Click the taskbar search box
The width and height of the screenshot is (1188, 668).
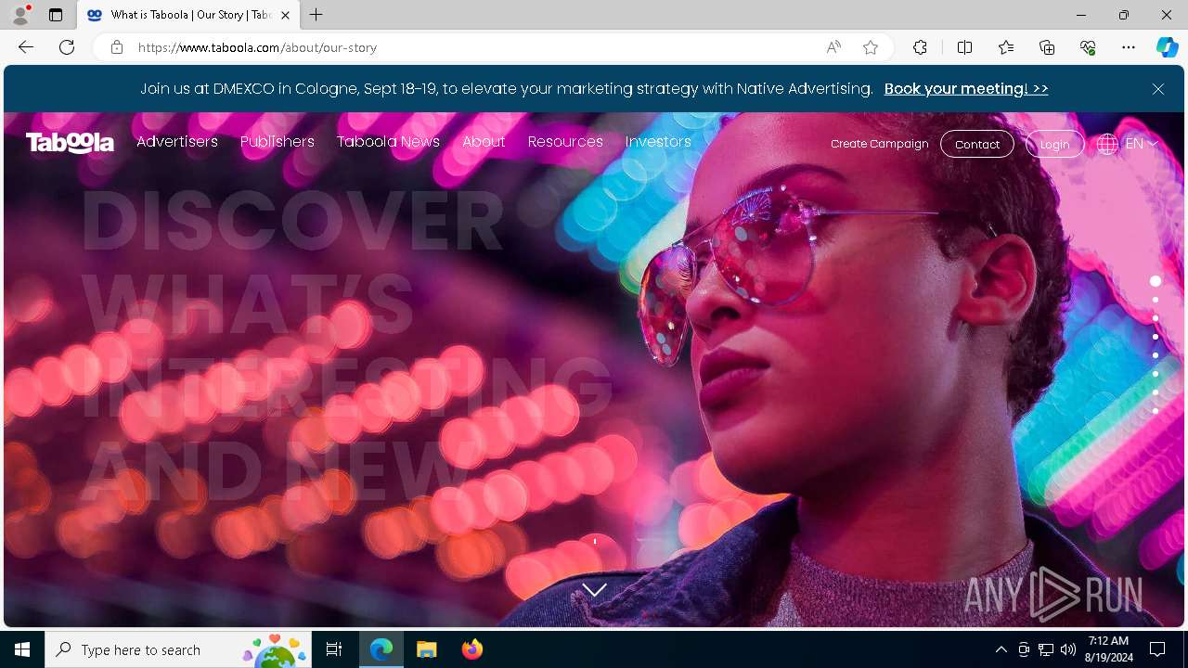[178, 649]
